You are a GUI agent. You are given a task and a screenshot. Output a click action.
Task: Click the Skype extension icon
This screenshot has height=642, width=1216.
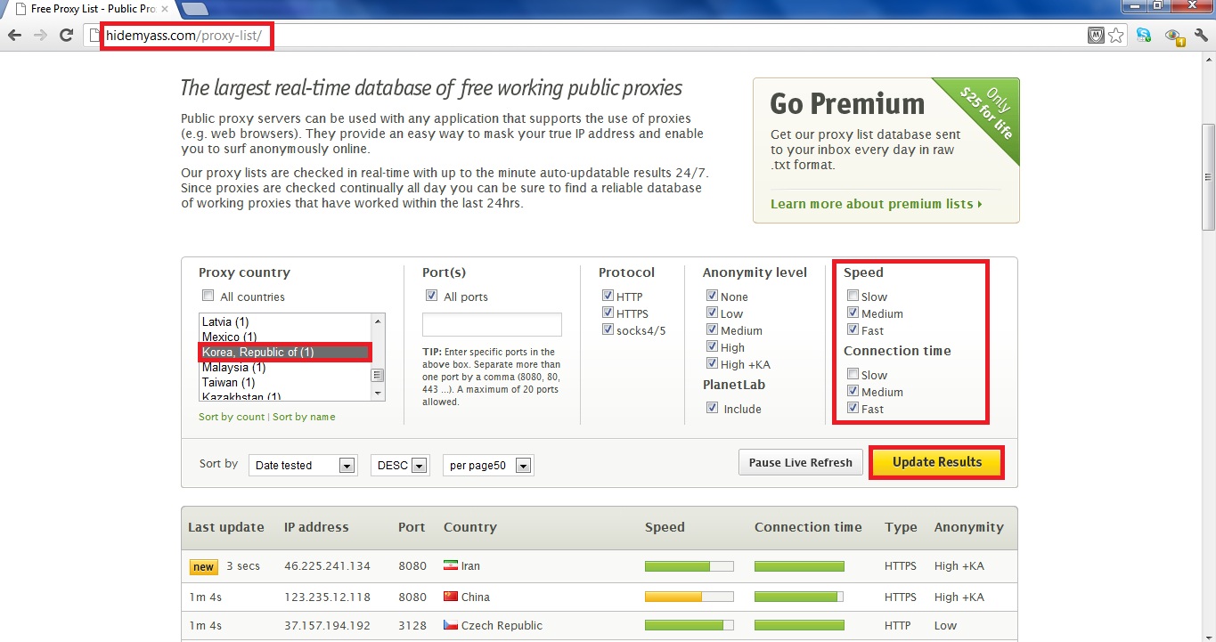point(1144,36)
